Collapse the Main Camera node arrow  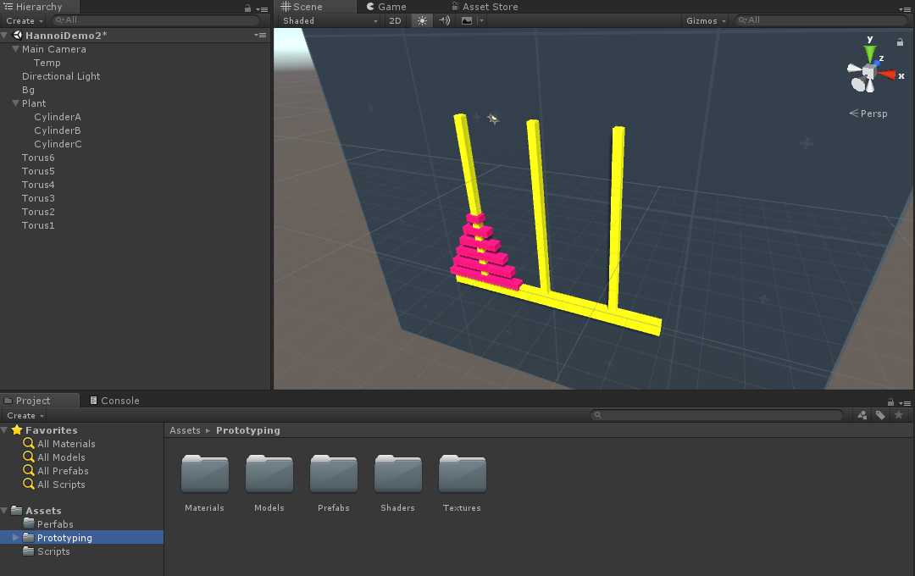[x=16, y=49]
